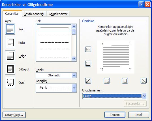
Task: Confirm with the Tamam button
Action: pos(115,115)
